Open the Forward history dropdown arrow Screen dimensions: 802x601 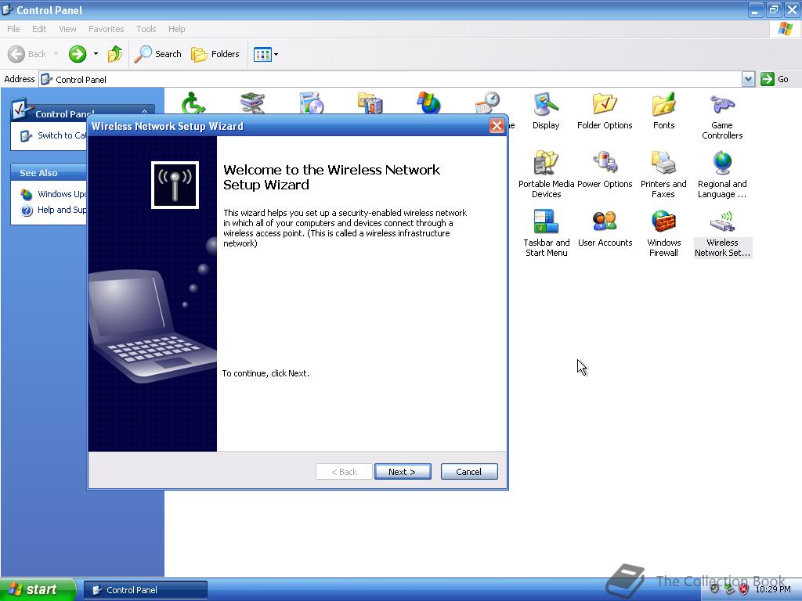tap(96, 54)
